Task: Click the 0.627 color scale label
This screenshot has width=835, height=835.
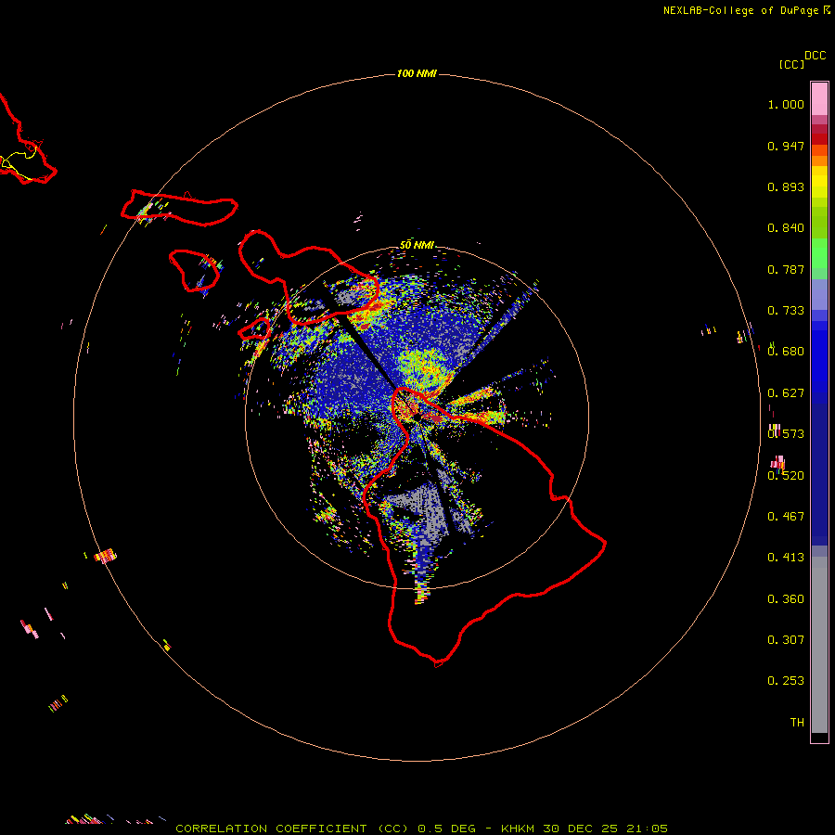Action: [x=786, y=393]
